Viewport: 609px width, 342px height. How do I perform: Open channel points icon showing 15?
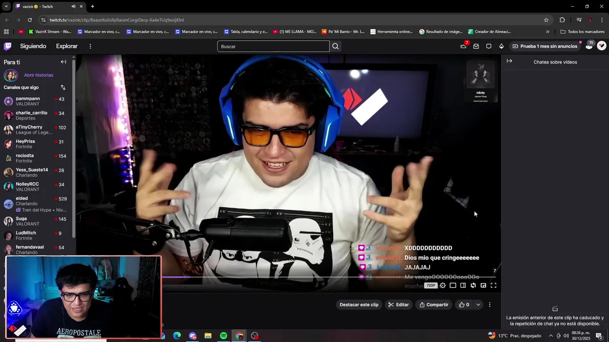click(x=589, y=46)
